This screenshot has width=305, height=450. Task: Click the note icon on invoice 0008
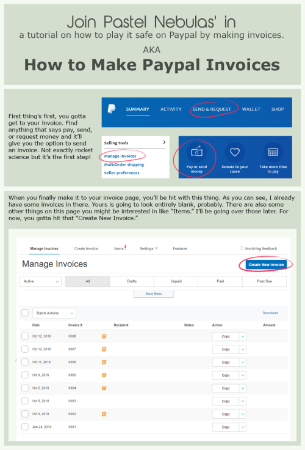click(x=104, y=336)
